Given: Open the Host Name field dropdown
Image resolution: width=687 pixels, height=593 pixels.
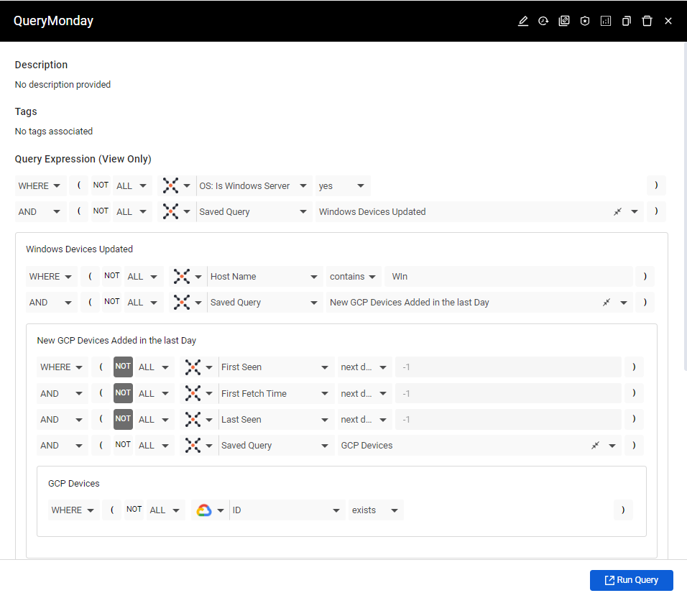Looking at the screenshot, I should [264, 277].
